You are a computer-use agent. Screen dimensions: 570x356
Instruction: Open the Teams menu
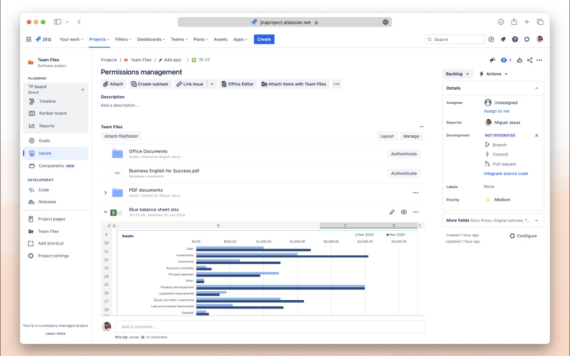tap(179, 39)
